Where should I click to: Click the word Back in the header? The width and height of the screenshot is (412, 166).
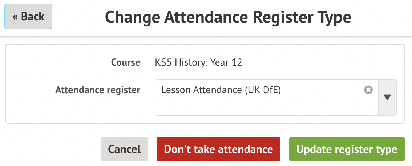click(x=33, y=17)
